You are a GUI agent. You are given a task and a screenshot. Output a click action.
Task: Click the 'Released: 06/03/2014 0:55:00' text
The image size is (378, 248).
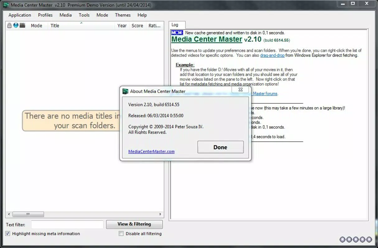tap(156, 116)
